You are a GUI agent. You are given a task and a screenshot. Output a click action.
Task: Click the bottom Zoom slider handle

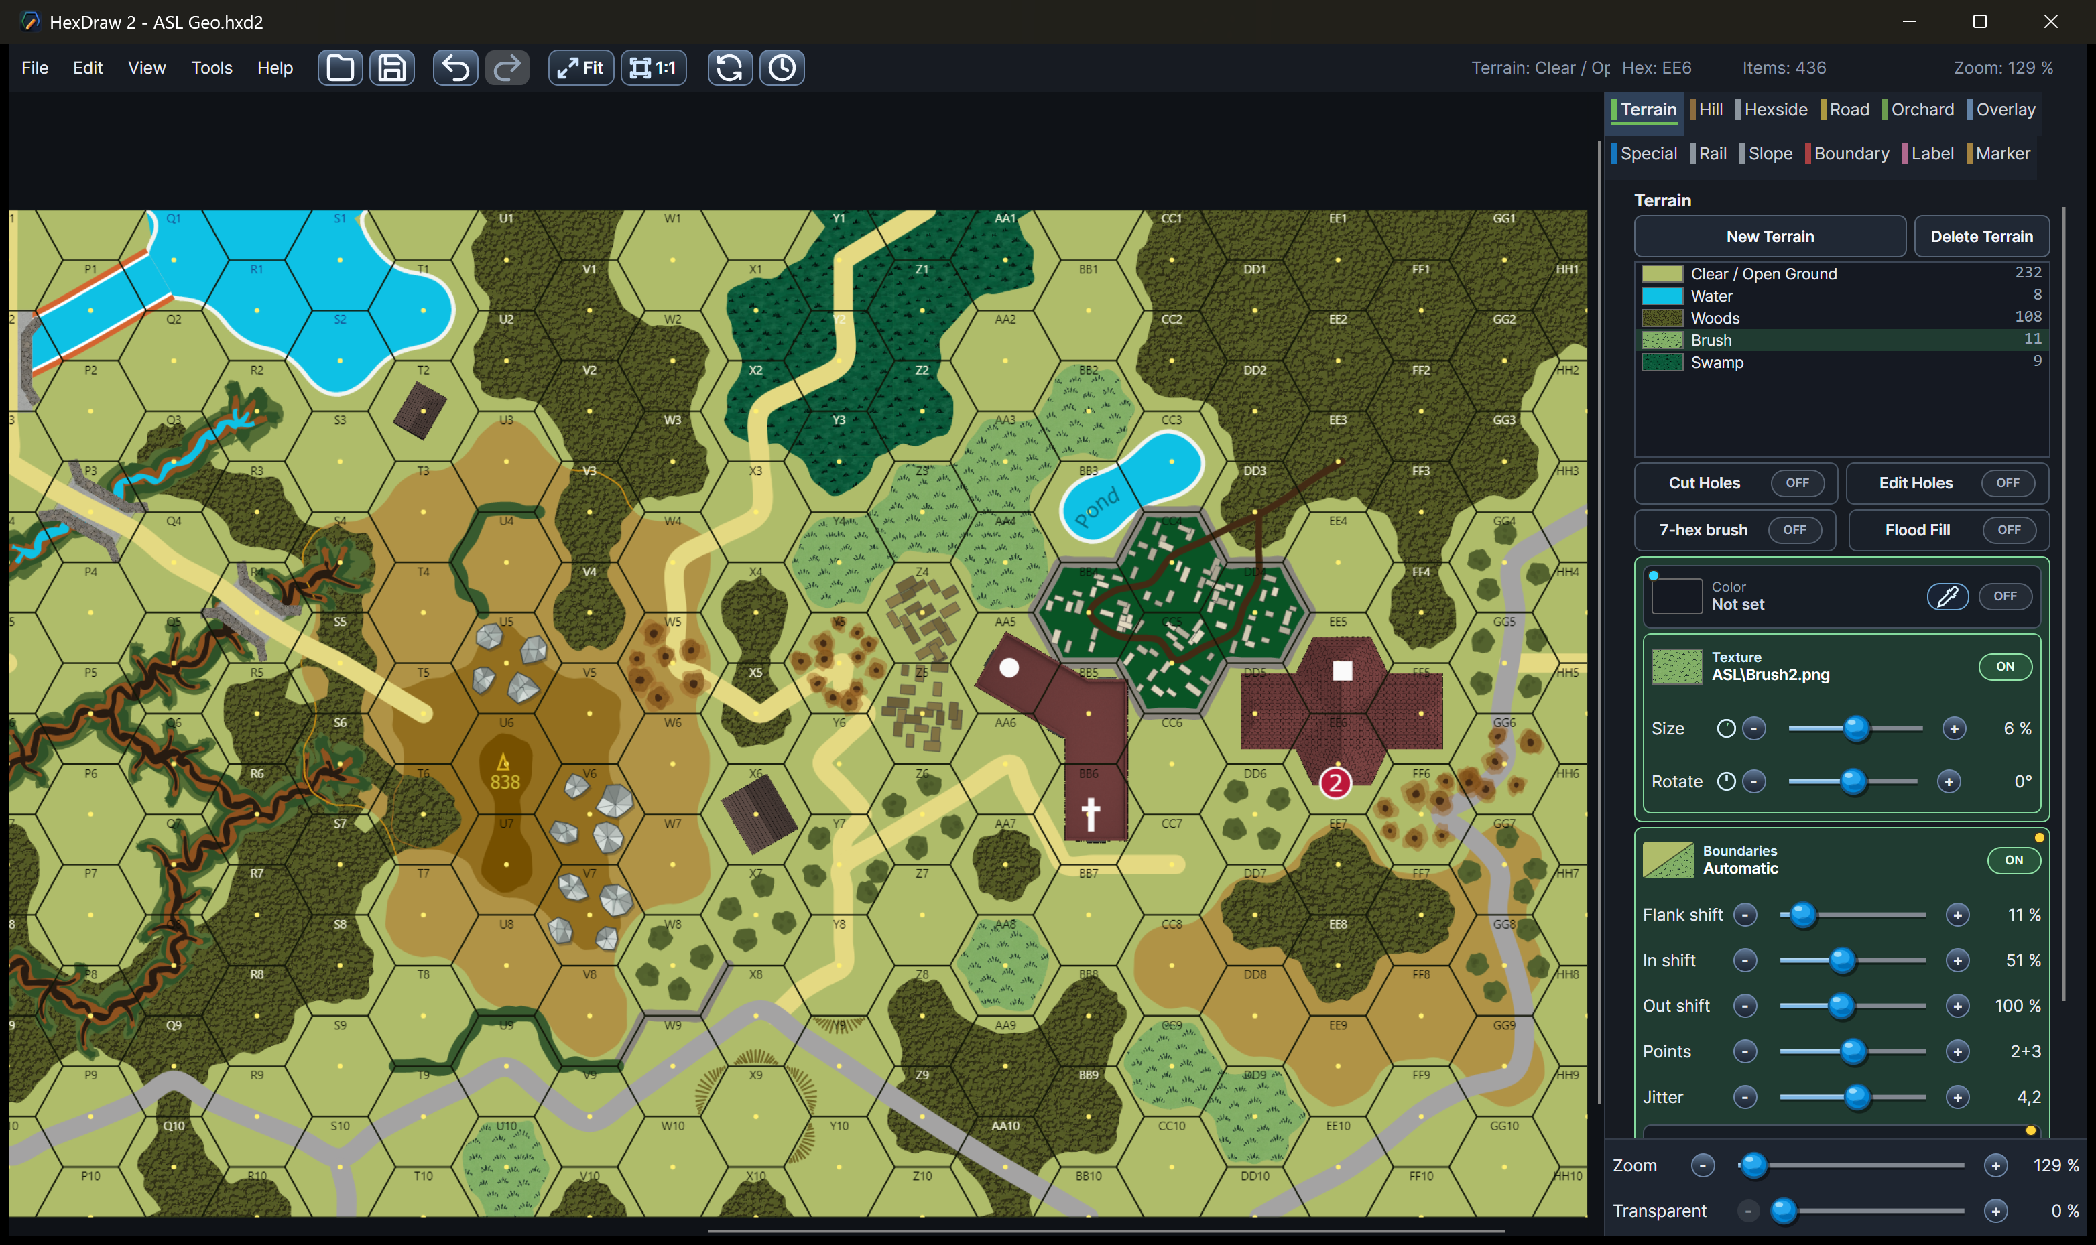(x=1753, y=1165)
